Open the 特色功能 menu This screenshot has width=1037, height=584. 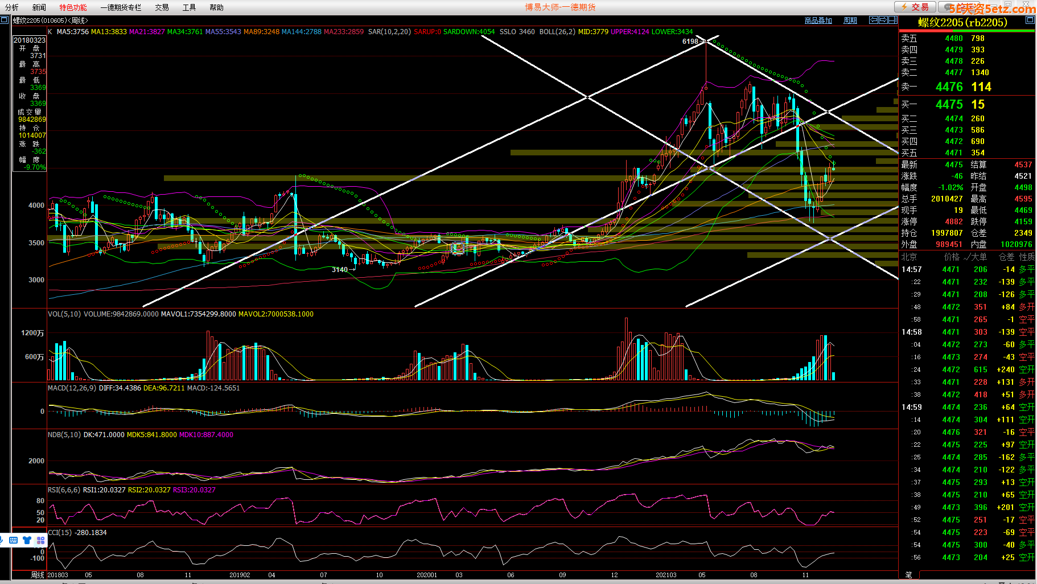coord(73,7)
